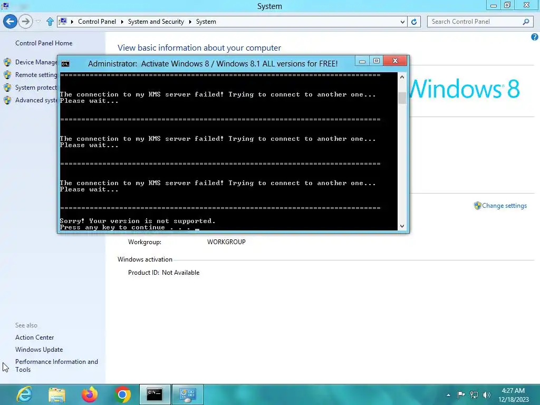Open address bar history dropdown

point(402,22)
